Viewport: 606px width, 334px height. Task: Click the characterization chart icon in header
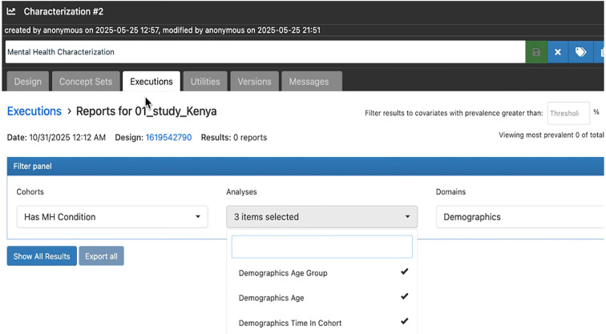coord(11,11)
